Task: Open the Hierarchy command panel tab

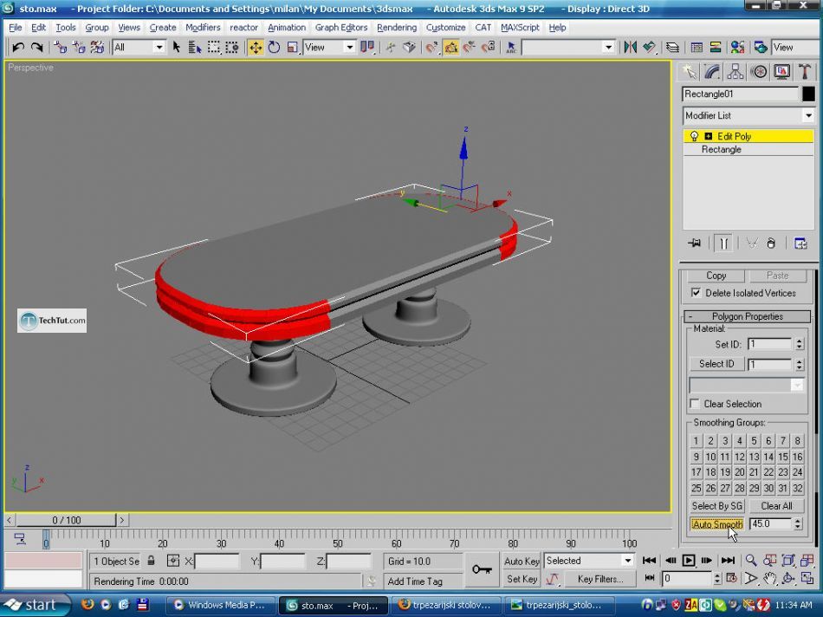Action: (x=736, y=72)
